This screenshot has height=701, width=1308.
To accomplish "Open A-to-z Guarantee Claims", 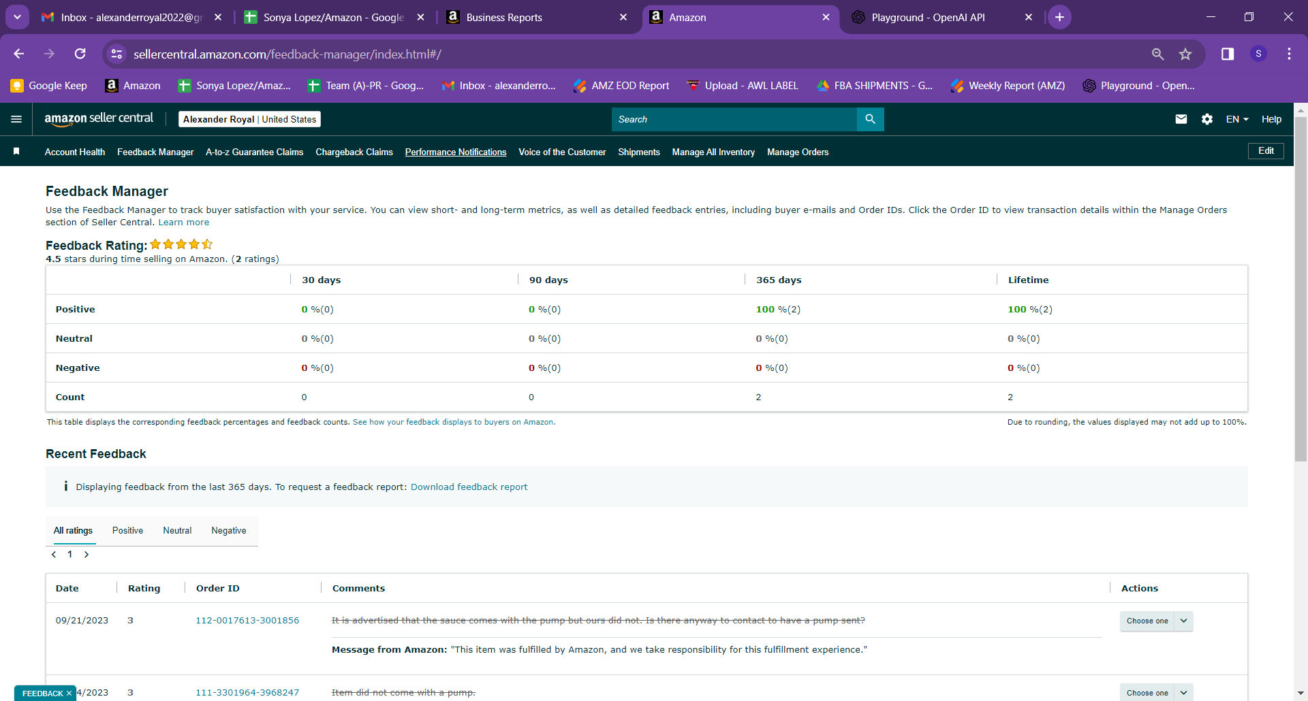I will tap(255, 152).
